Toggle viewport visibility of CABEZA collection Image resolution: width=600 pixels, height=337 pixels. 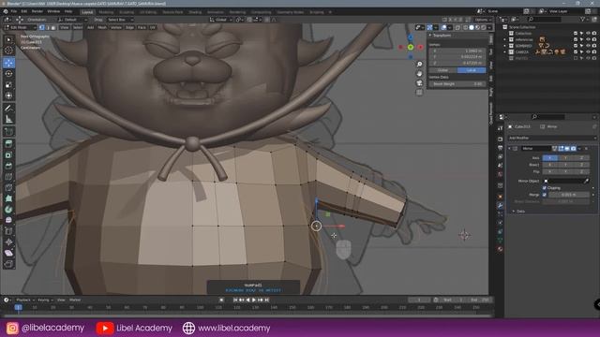[x=588, y=52]
